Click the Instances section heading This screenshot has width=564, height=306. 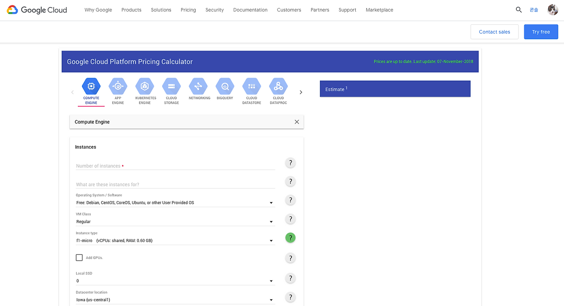(x=85, y=147)
